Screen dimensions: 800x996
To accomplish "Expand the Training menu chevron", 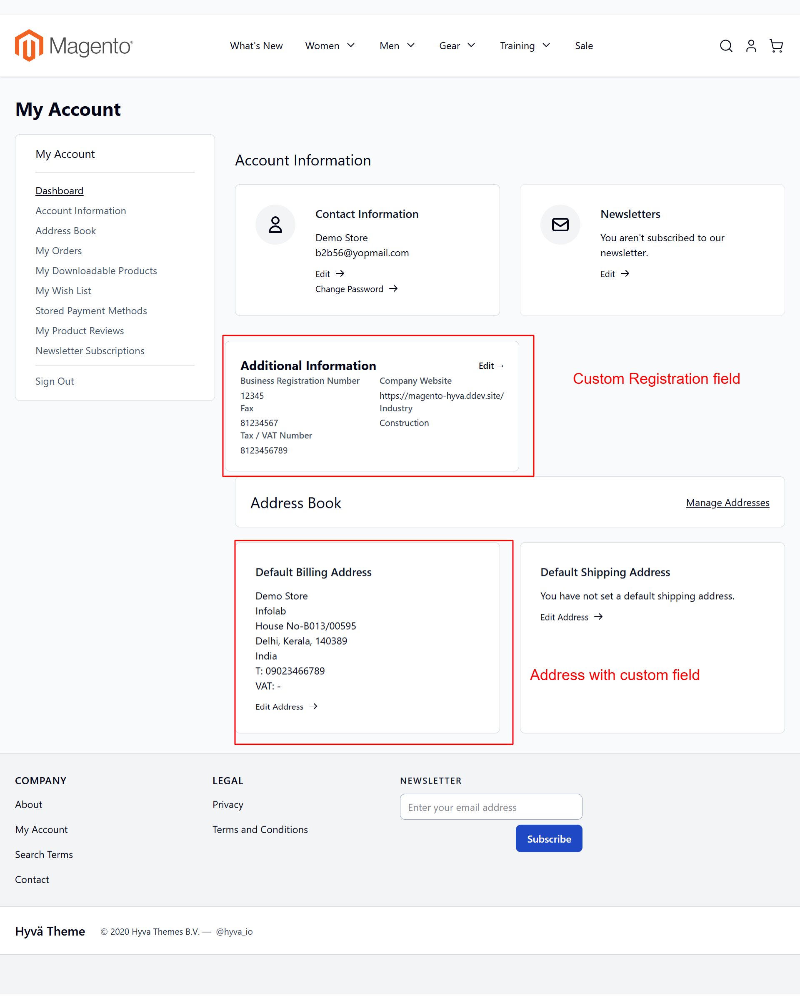I will (x=546, y=45).
